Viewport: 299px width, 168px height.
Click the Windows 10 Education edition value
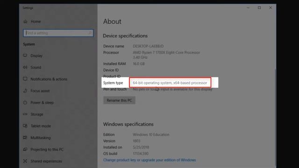(x=151, y=135)
